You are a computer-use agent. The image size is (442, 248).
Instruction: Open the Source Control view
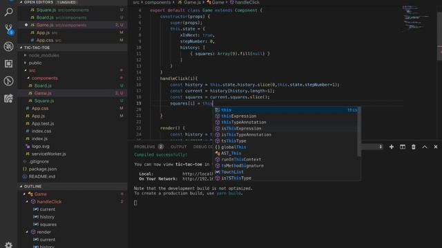(9, 29)
